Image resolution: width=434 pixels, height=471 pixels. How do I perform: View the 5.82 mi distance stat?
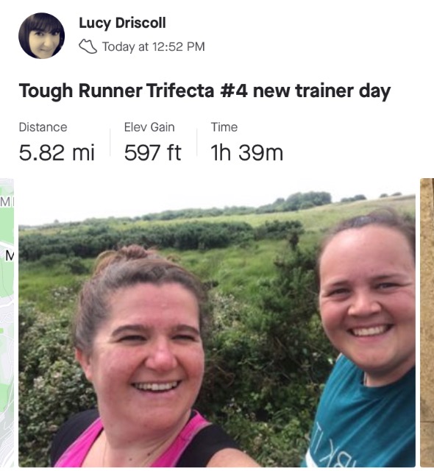pos(57,152)
